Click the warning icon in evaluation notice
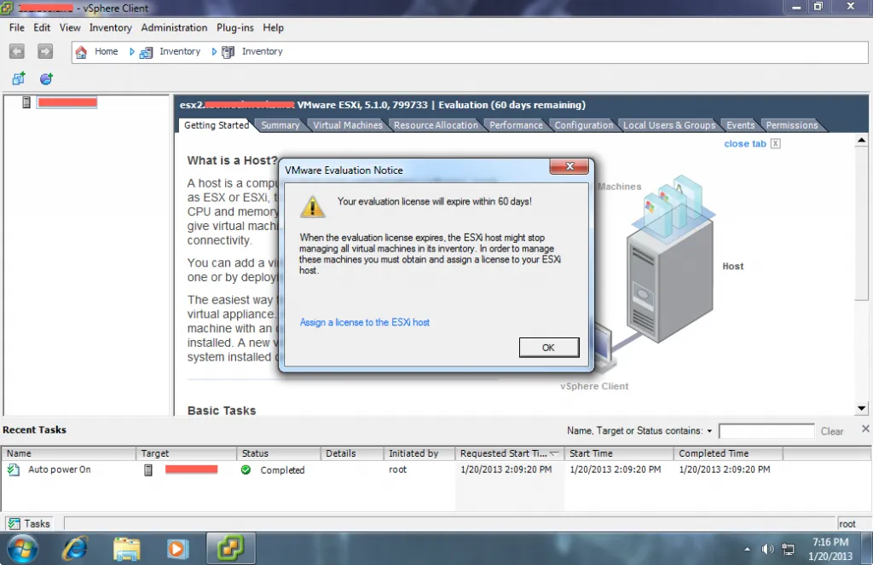The image size is (873, 565). tap(312, 206)
